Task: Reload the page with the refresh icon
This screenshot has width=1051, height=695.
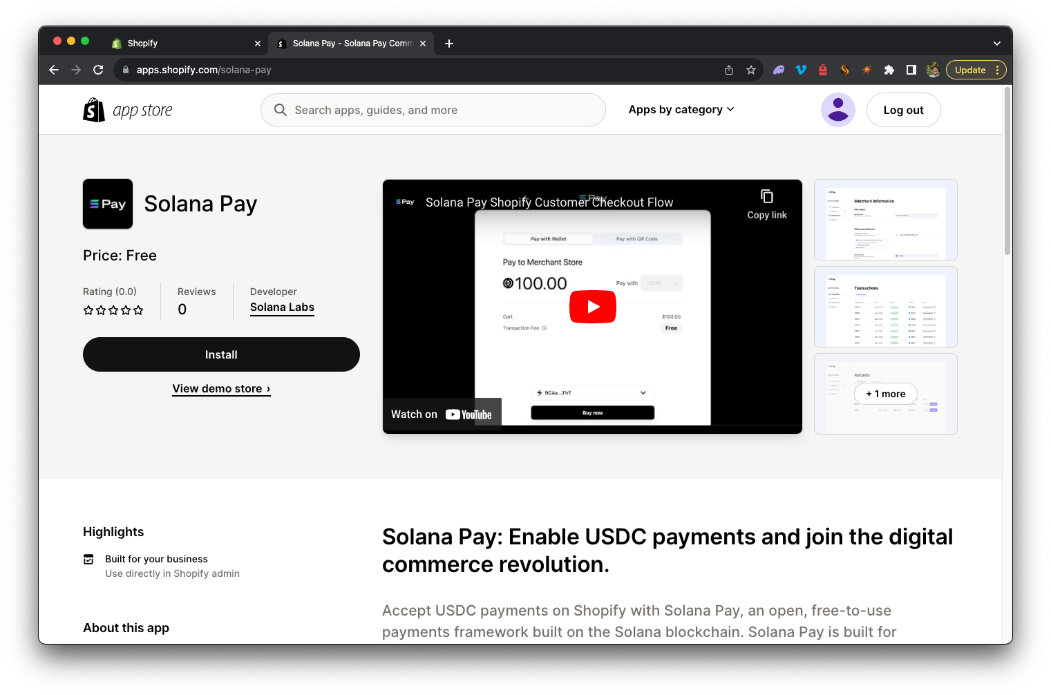Action: [98, 70]
